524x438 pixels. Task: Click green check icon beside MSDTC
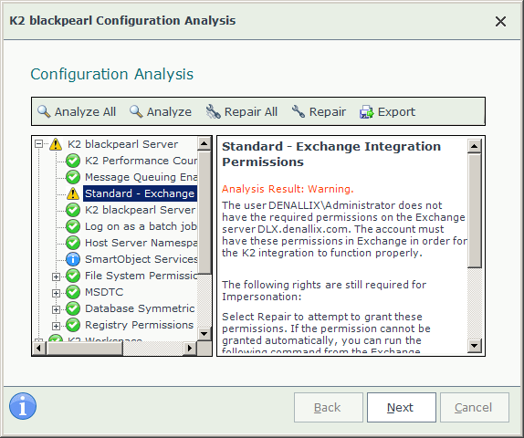click(x=73, y=292)
